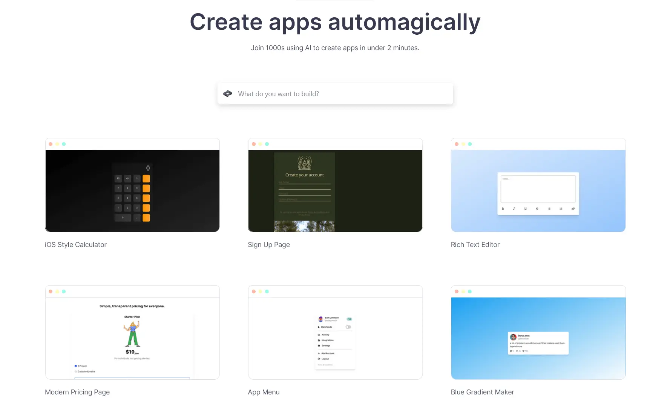This screenshot has width=670, height=408.
Task: Click the top orange calculator operator key
Action: (x=146, y=179)
